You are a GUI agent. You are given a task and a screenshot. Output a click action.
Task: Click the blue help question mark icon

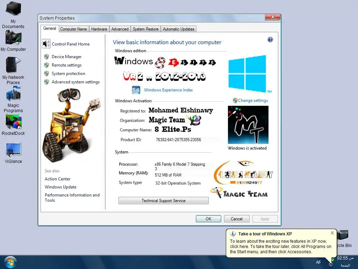coord(270,40)
